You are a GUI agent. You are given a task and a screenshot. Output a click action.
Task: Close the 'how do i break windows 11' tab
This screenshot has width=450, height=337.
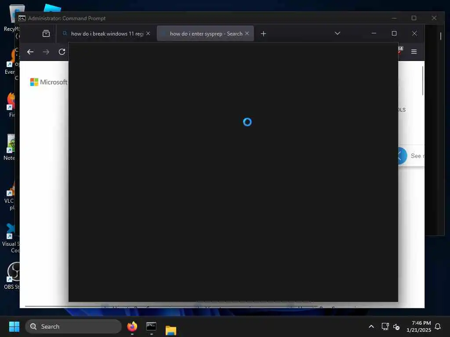(x=148, y=33)
